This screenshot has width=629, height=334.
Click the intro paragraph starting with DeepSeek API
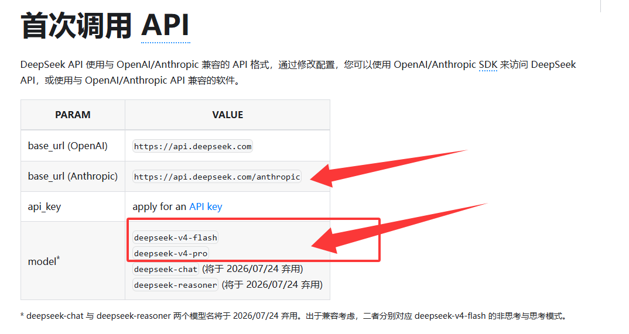click(298, 73)
